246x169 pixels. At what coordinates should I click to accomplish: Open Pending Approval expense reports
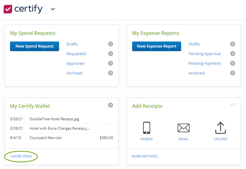click(x=204, y=54)
